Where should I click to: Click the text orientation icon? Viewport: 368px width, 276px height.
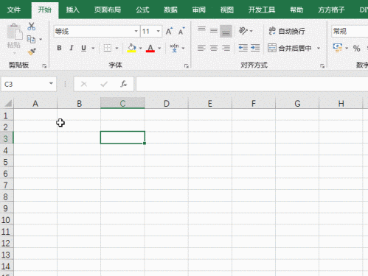243,31
